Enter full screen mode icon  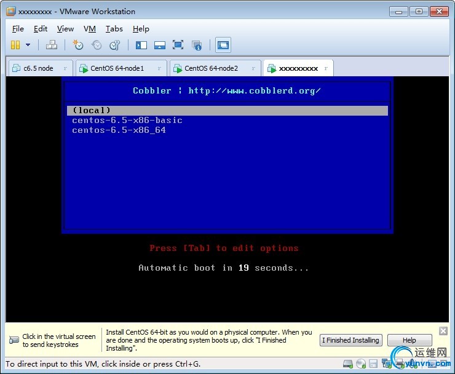click(178, 45)
